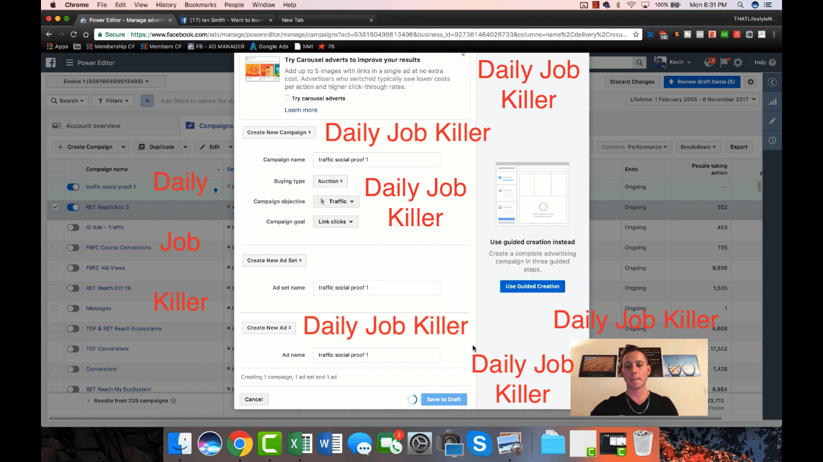Open the history clock icon in right sidebar
Screen dimensions: 823x462
[772, 140]
